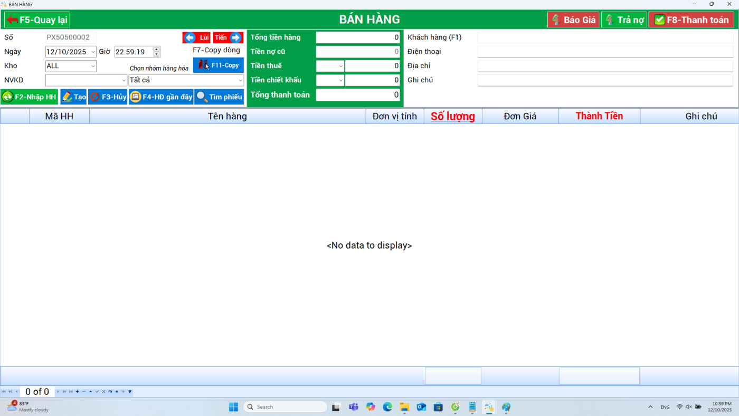Click the Khách hàng (F1) input field
The width and height of the screenshot is (739, 416).
tap(605, 37)
